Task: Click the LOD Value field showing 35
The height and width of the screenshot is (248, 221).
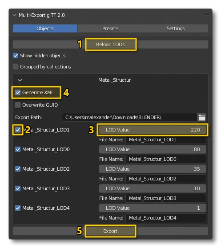Action: pyautogui.click(x=153, y=169)
